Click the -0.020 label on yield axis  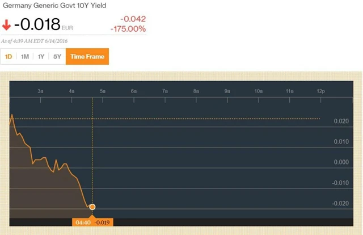340,203
